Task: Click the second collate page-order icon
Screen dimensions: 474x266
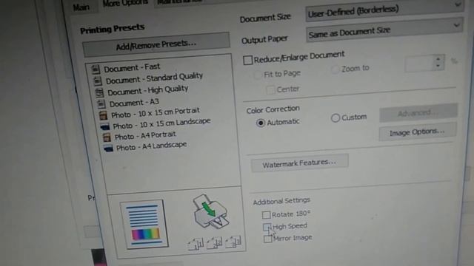Action: point(214,242)
